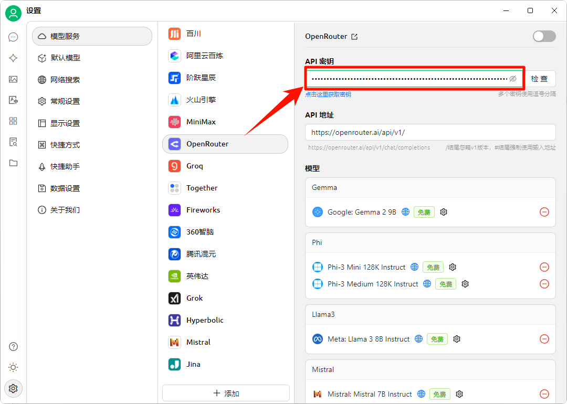Open the image painting sidebar icon
The image size is (567, 404).
coord(13,79)
